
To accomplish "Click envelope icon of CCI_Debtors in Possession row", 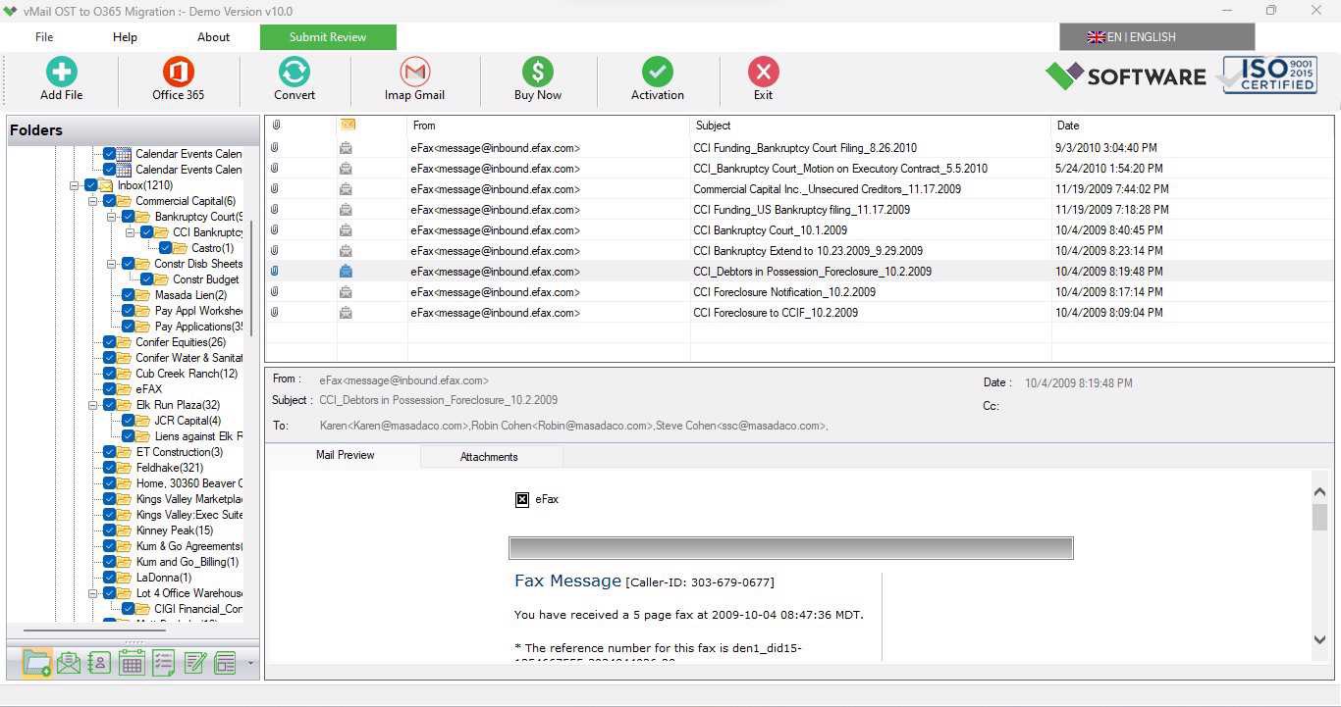I will tap(346, 272).
